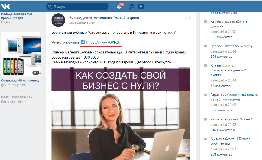Screen dimensions: 262x160
Task: Click the magnifier icon in search box
Action: coord(50,7)
